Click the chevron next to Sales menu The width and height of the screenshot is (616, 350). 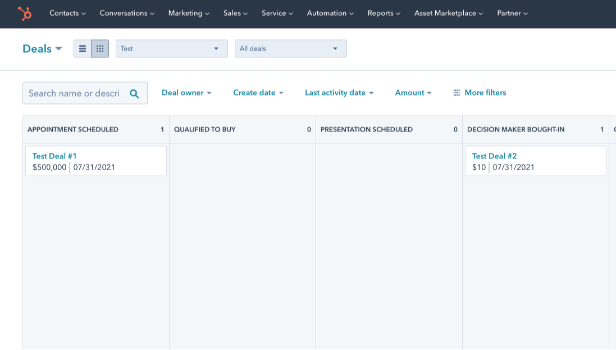pos(245,13)
